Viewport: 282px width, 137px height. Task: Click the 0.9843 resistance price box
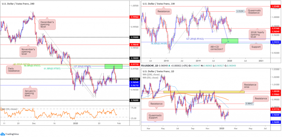tap(250, 104)
